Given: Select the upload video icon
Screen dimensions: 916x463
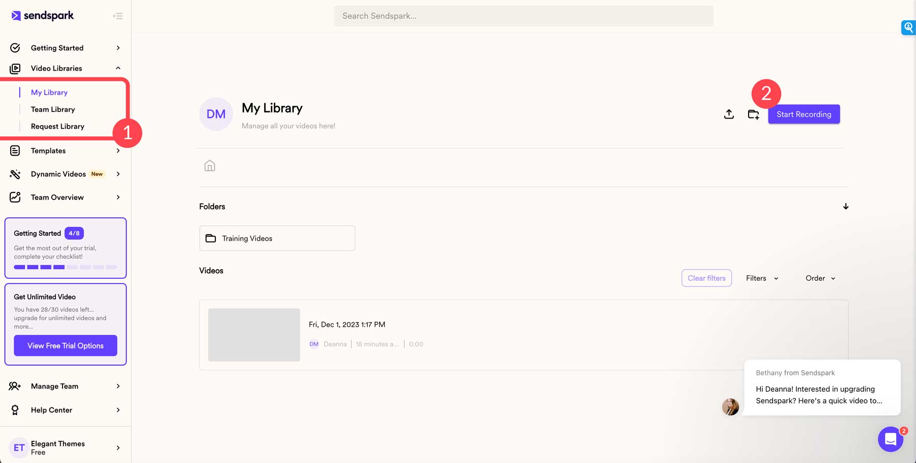Looking at the screenshot, I should coord(729,114).
